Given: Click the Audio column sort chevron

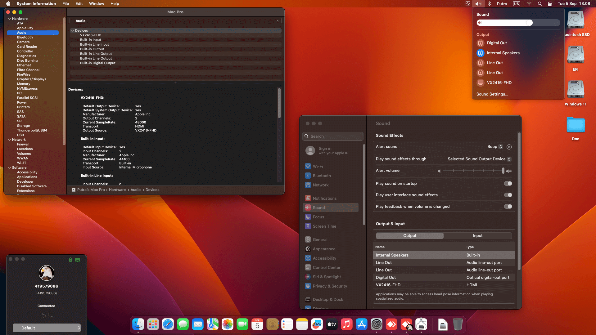Looking at the screenshot, I should [x=278, y=21].
